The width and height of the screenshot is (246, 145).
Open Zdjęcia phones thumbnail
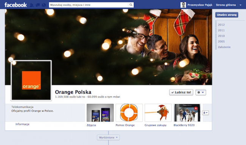click(x=100, y=113)
